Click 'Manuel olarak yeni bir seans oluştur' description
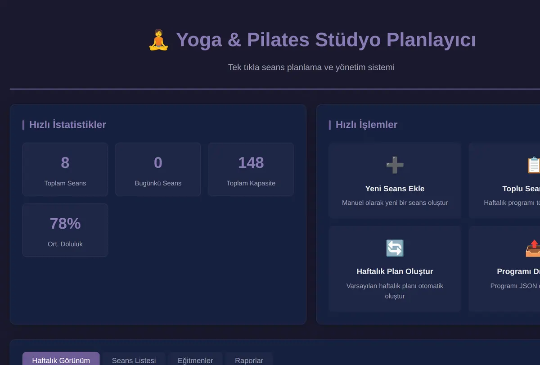Viewport: 540px width, 365px height. (395, 203)
